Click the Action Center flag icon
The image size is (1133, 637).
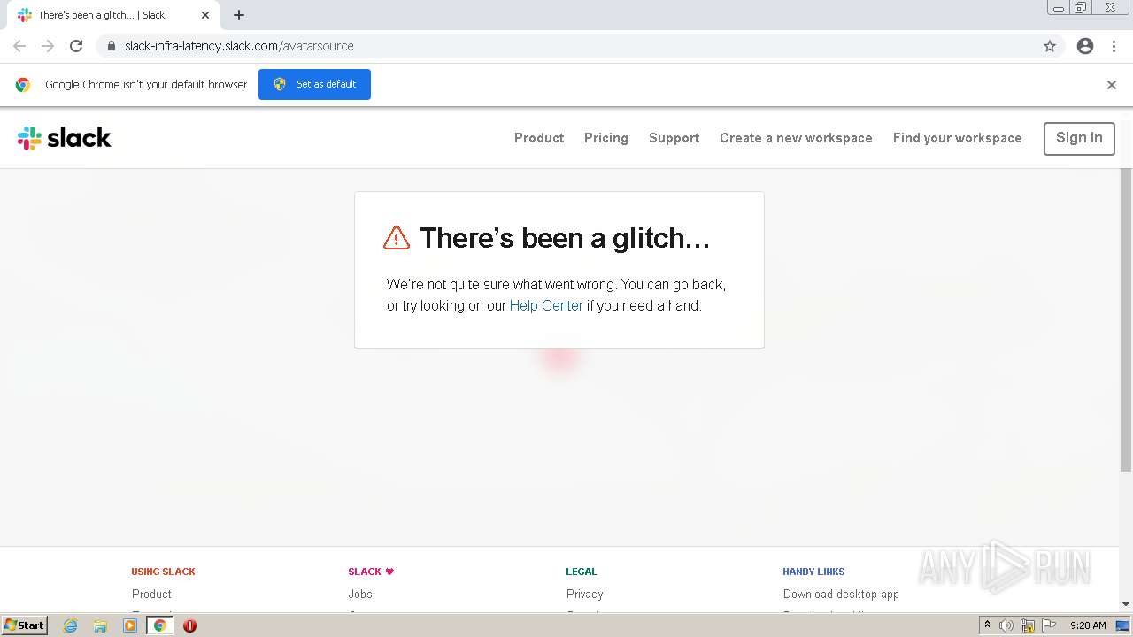(1049, 625)
